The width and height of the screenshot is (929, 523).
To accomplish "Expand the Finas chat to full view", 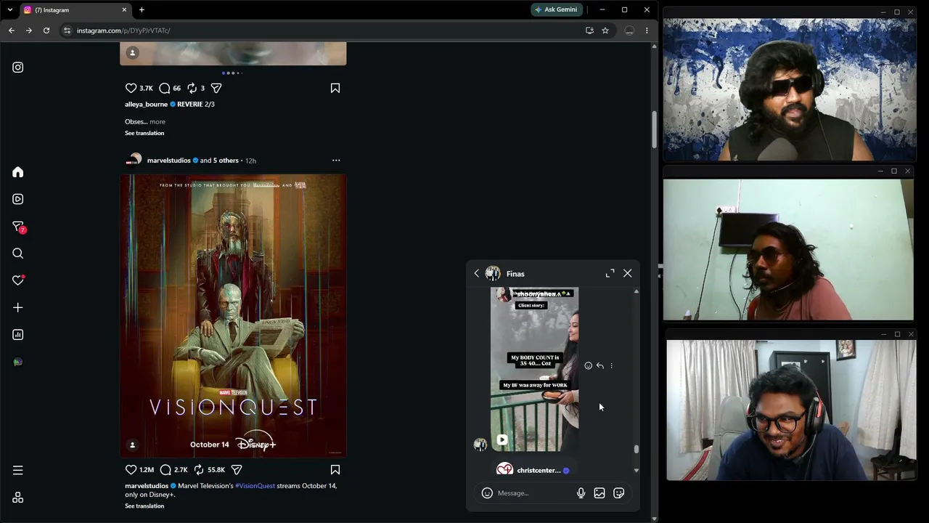I will click(610, 274).
